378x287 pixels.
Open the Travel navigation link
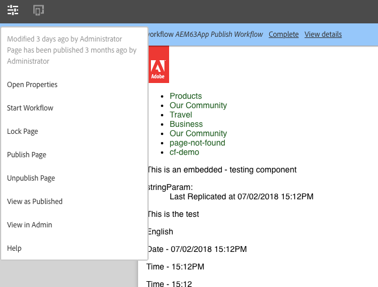[x=181, y=115]
